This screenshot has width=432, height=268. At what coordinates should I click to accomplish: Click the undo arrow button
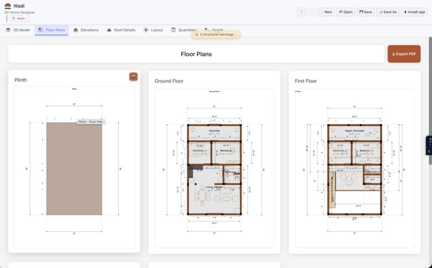pyautogui.click(x=301, y=12)
